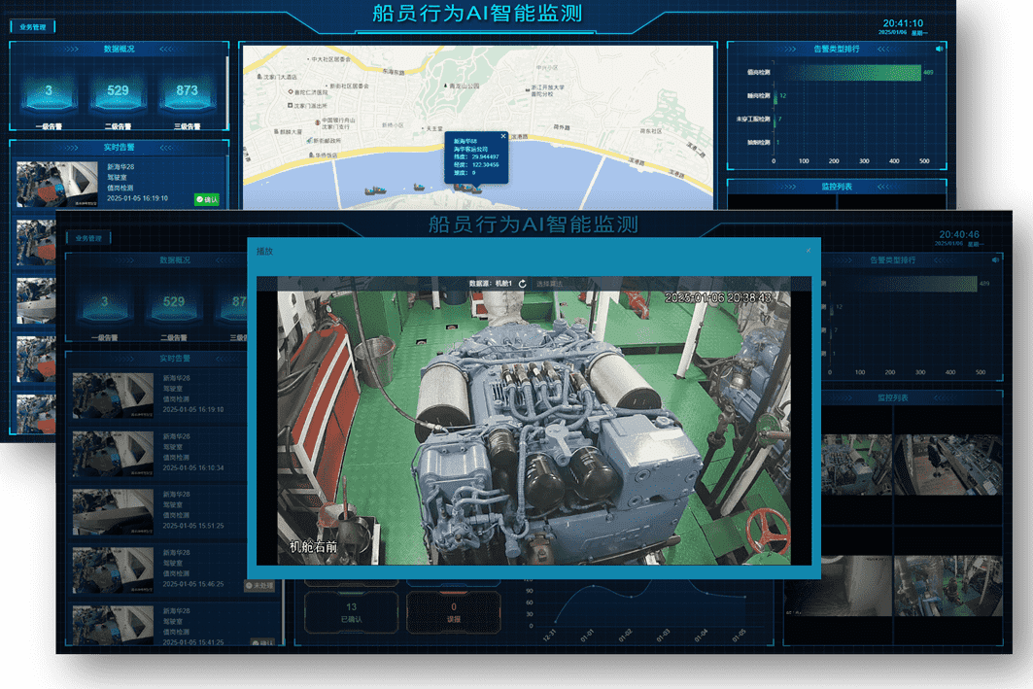Click the 已确认 card showing 13
Screen dimensions: 1033x689
351,611
